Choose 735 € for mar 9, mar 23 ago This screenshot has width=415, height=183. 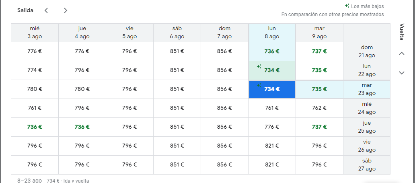(319, 89)
